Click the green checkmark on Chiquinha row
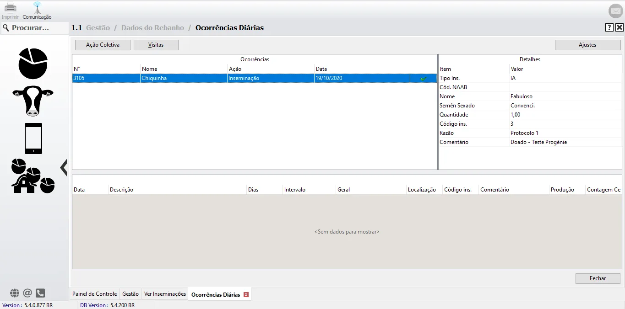Screen dimensions: 625x309 (424, 79)
